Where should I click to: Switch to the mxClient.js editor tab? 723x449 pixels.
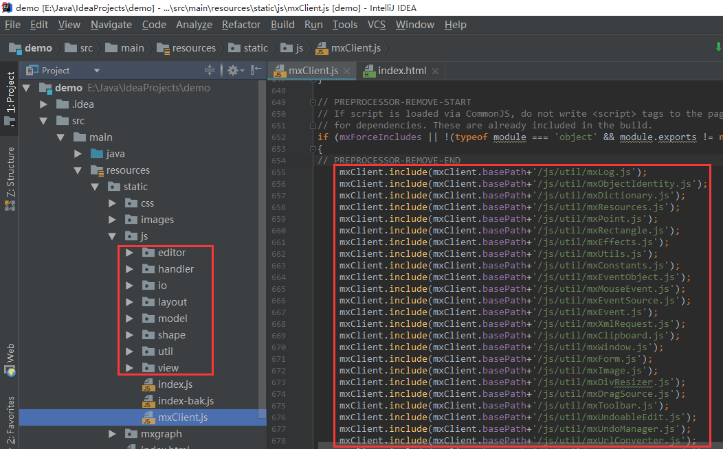click(x=306, y=71)
